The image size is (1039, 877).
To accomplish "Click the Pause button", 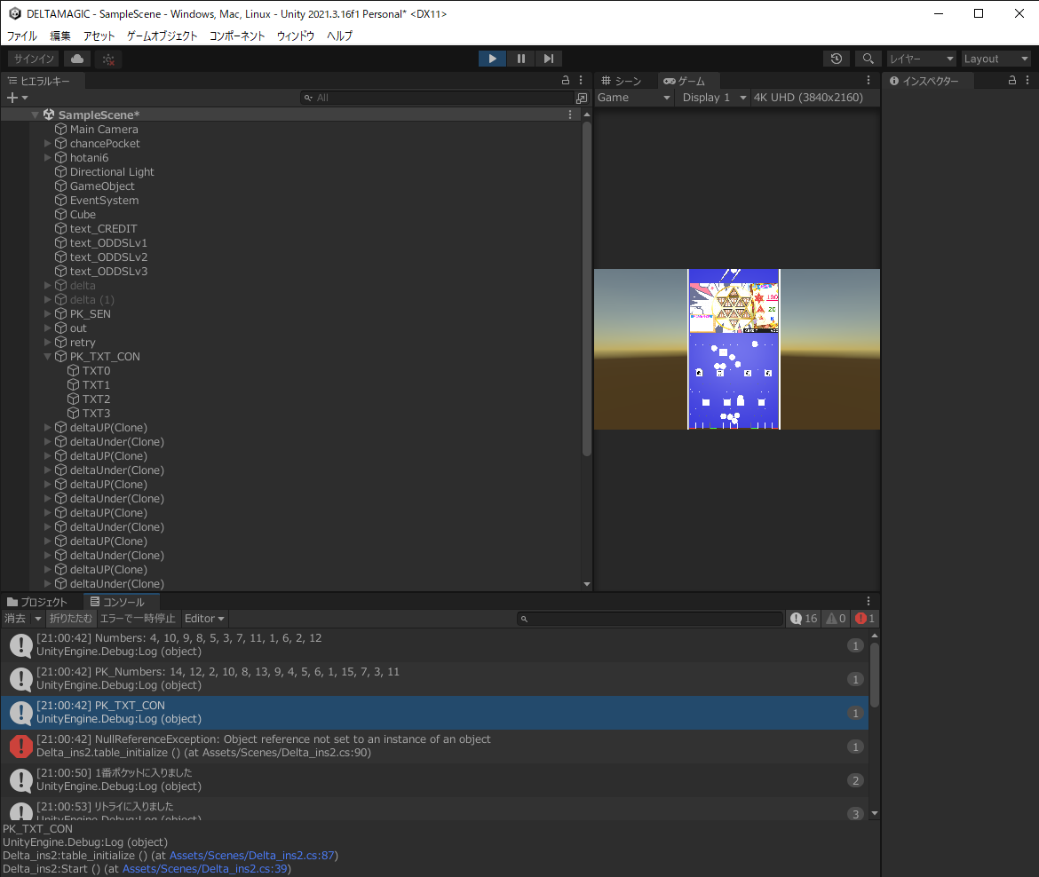I will coord(520,59).
